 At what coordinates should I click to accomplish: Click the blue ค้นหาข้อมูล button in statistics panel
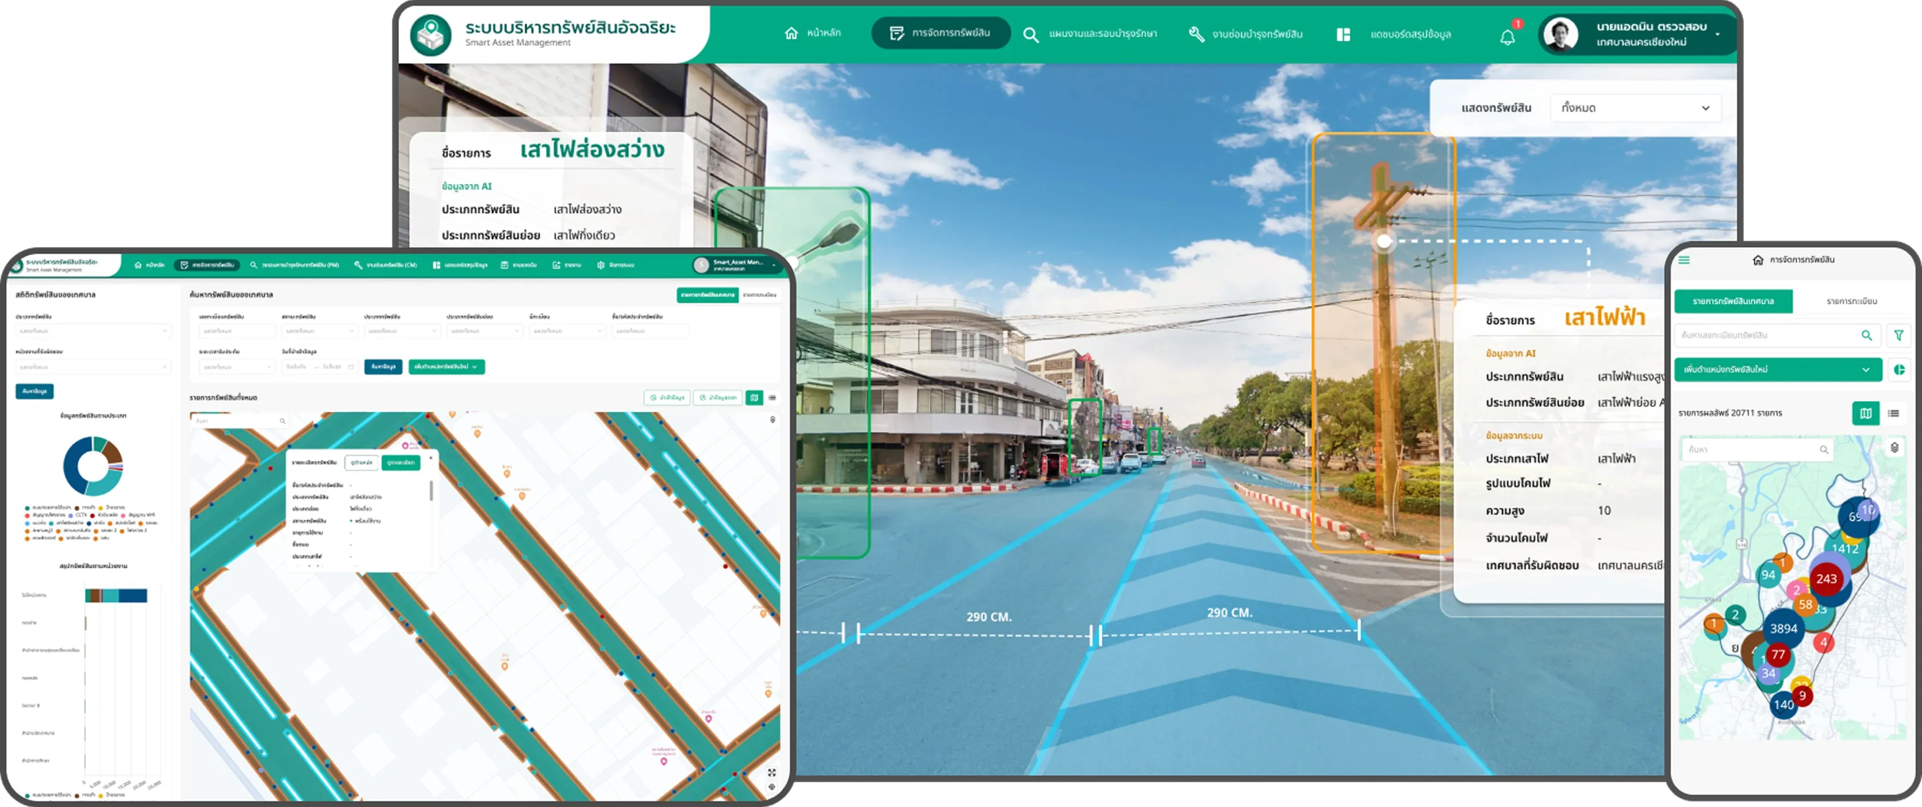coord(34,391)
